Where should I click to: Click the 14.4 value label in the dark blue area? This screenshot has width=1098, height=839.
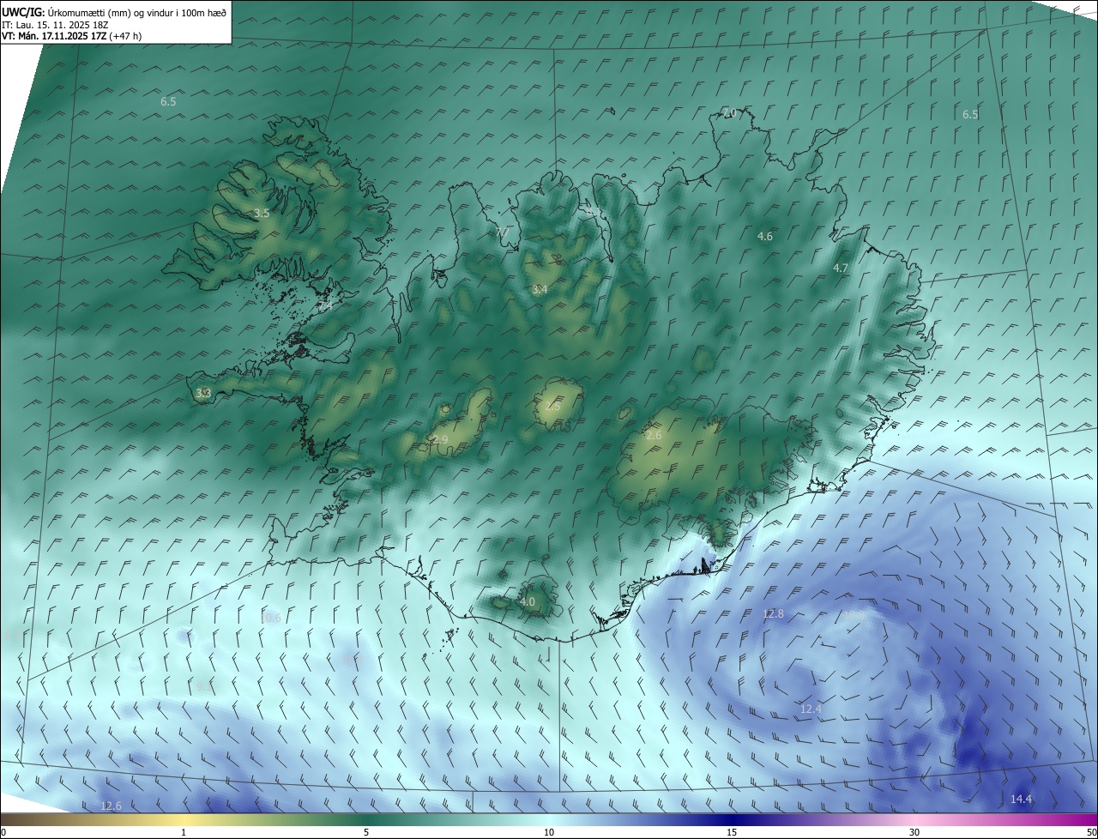click(x=1021, y=799)
